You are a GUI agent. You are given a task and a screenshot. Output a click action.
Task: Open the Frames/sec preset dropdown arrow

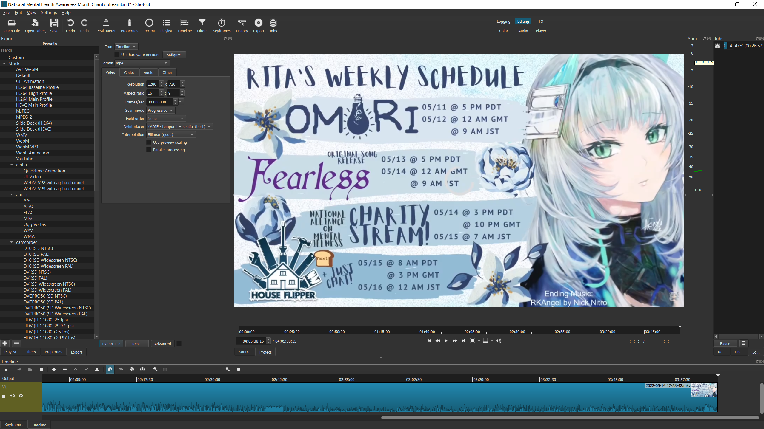point(180,102)
